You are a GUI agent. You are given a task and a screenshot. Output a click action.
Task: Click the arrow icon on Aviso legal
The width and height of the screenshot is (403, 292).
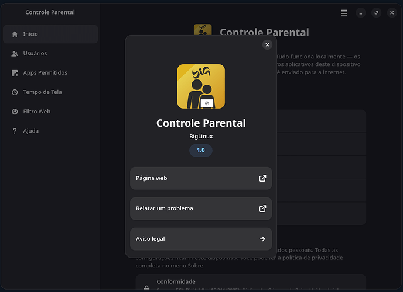pyautogui.click(x=262, y=239)
